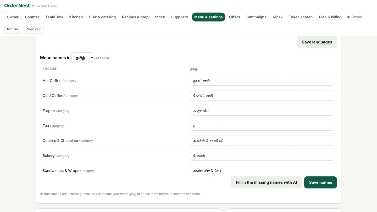Screen dimensions: 377x212
Task: Open the Kiosk tab
Action: (x=278, y=17)
